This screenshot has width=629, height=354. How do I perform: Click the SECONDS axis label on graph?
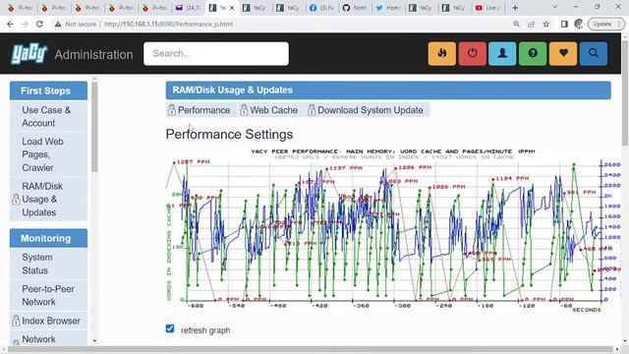pyautogui.click(x=587, y=310)
